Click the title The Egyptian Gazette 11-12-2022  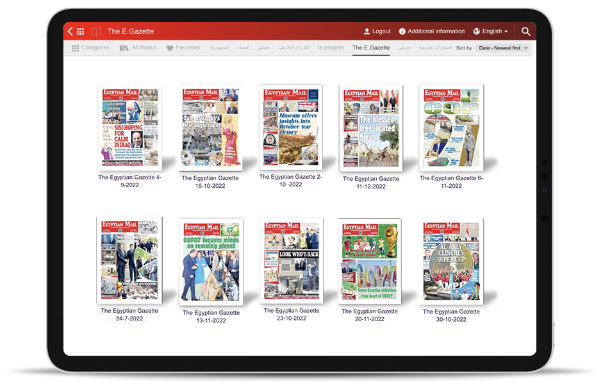(371, 183)
